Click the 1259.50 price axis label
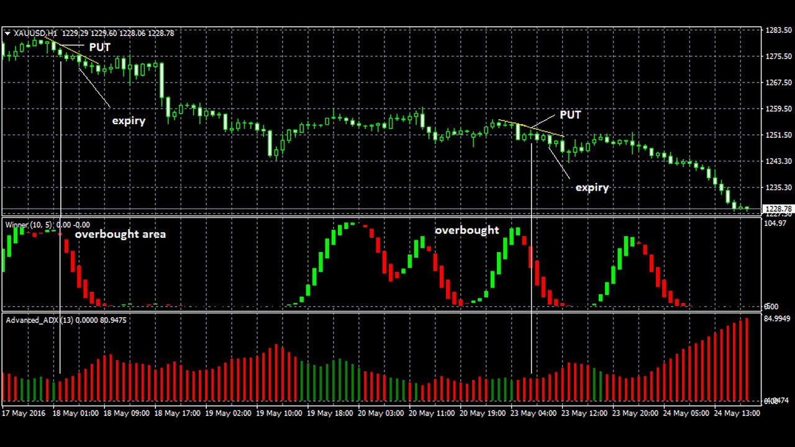The image size is (795, 447). pyautogui.click(x=778, y=109)
